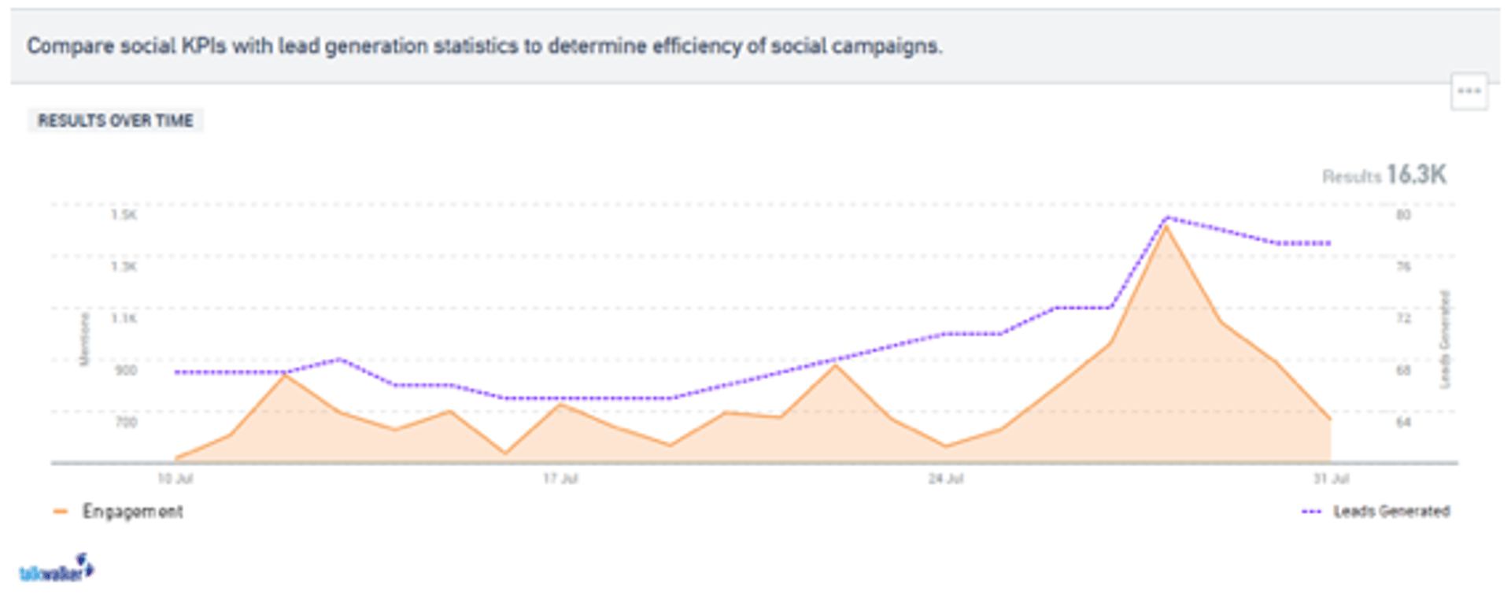Image resolution: width=1511 pixels, height=603 pixels.
Task: Click the 80 right axis label
Action: point(1403,215)
